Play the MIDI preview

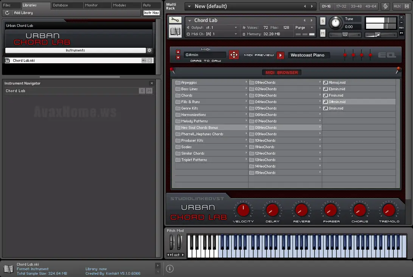click(x=280, y=55)
